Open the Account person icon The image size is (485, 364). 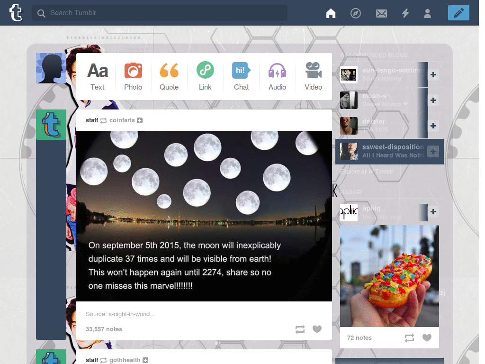click(428, 13)
